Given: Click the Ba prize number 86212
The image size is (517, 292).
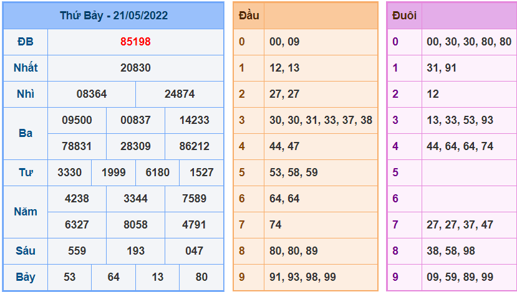Looking at the screenshot, I should [x=194, y=146].
